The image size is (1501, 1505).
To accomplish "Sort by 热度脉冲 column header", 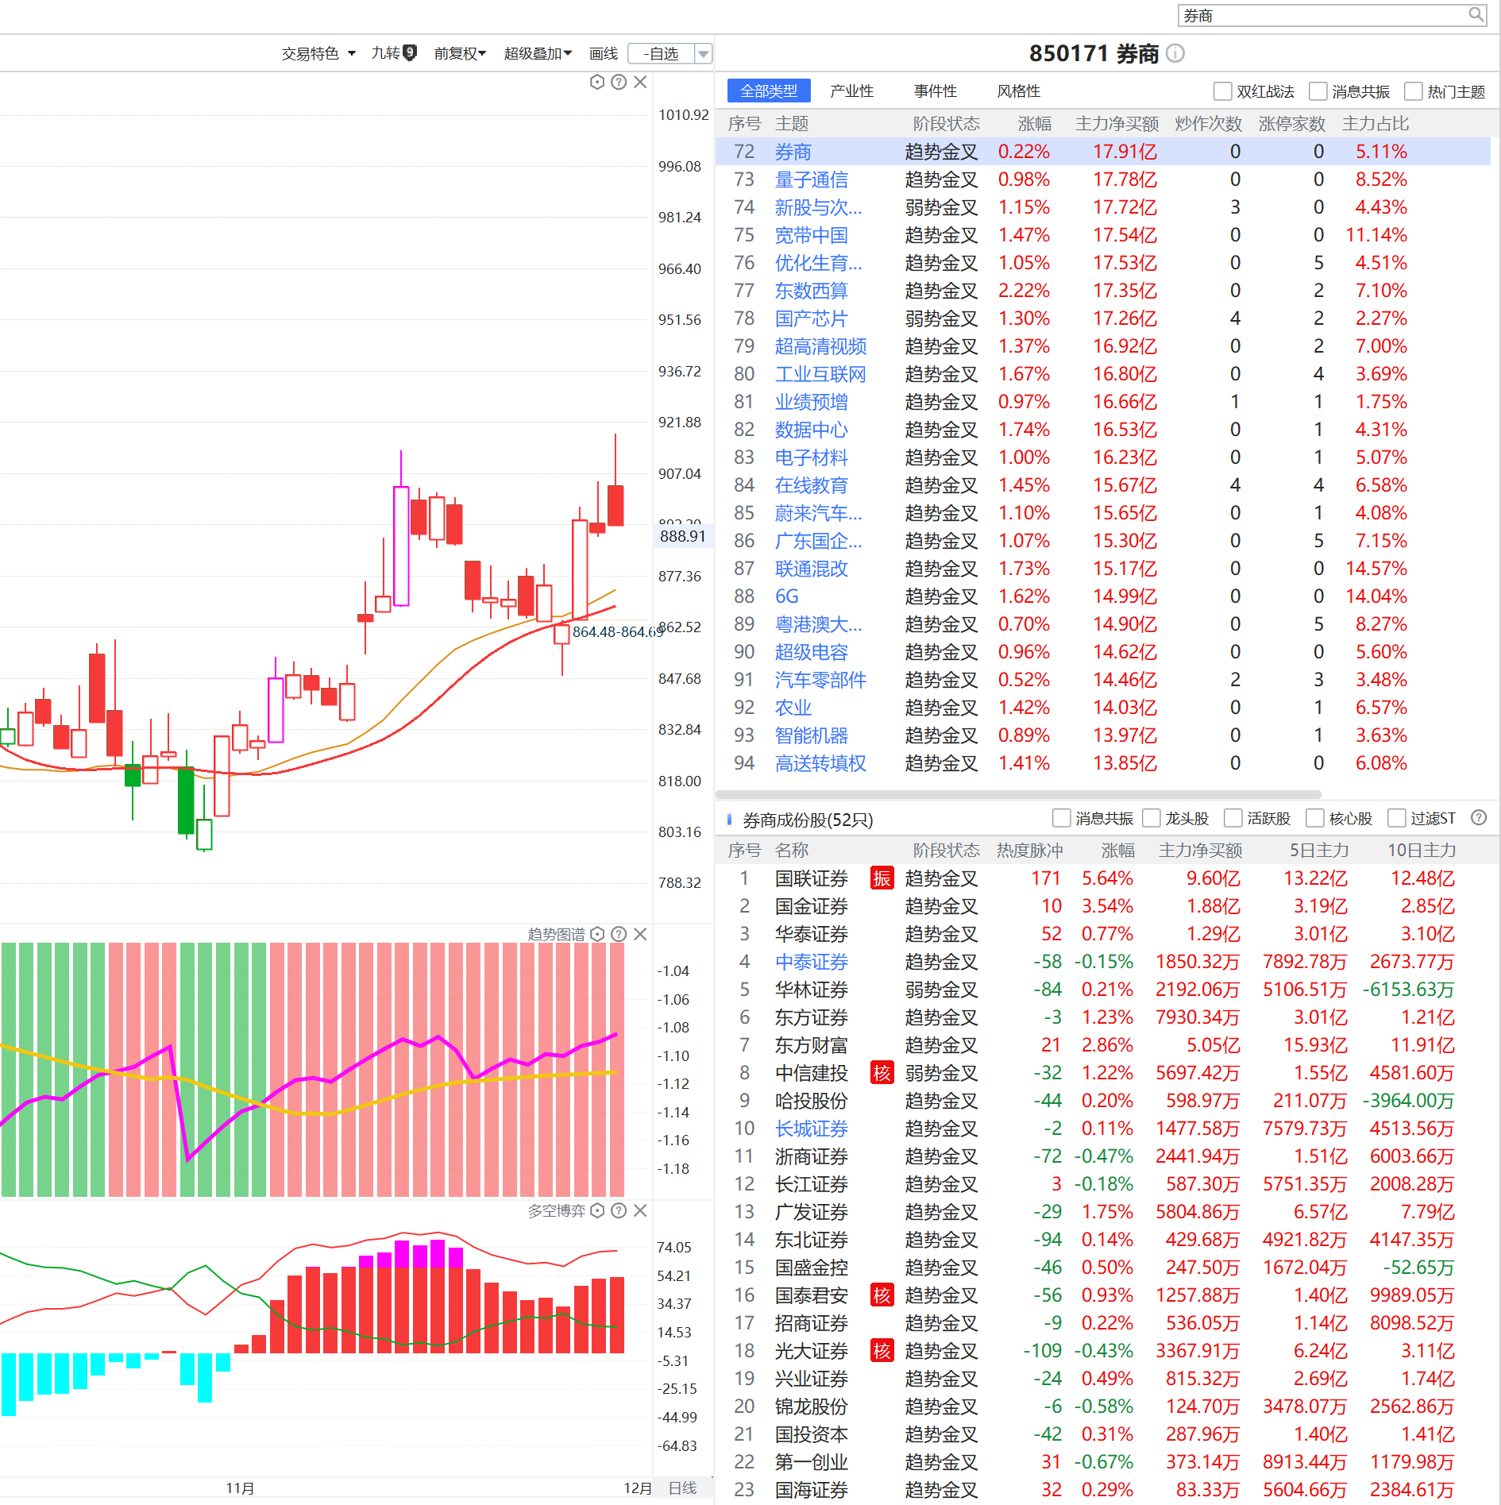I will 1030,851.
